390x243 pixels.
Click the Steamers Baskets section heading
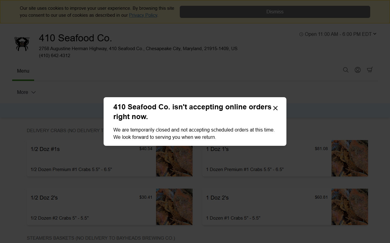tap(101, 238)
